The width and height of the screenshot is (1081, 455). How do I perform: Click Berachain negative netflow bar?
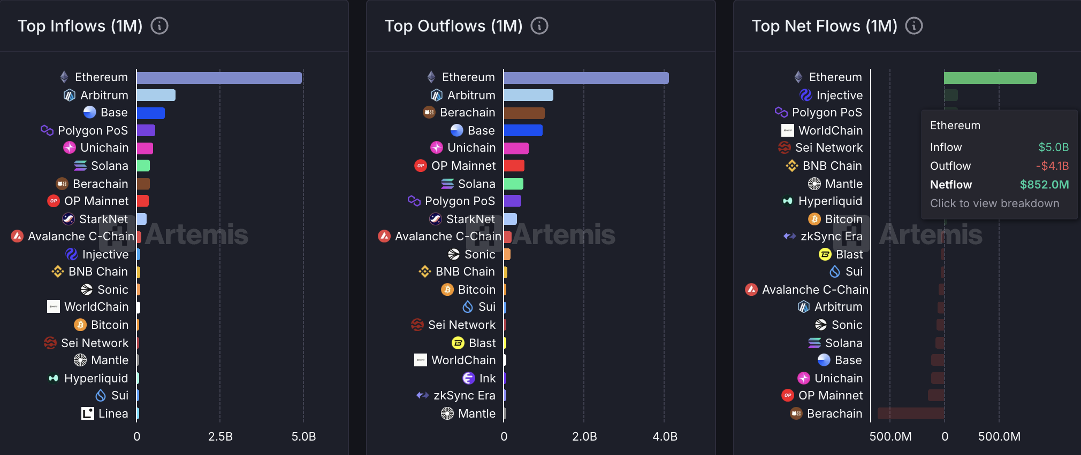(x=911, y=413)
